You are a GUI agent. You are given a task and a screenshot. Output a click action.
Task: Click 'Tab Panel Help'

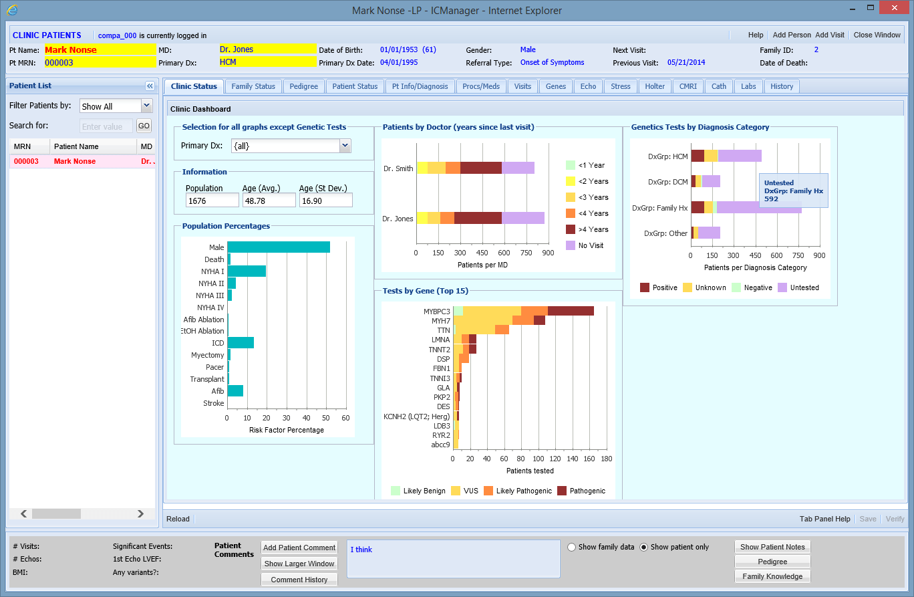pos(824,518)
